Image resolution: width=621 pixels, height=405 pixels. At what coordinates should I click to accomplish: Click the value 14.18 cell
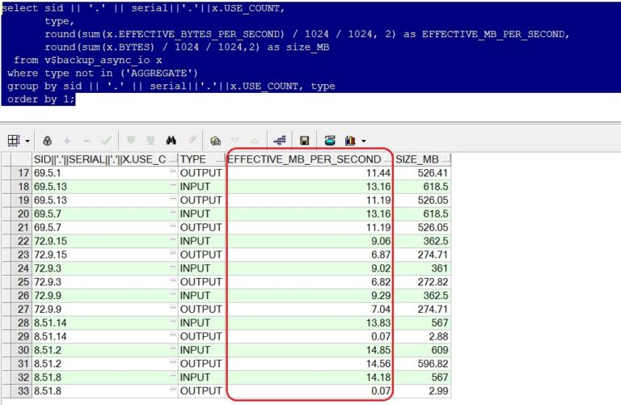(x=310, y=378)
